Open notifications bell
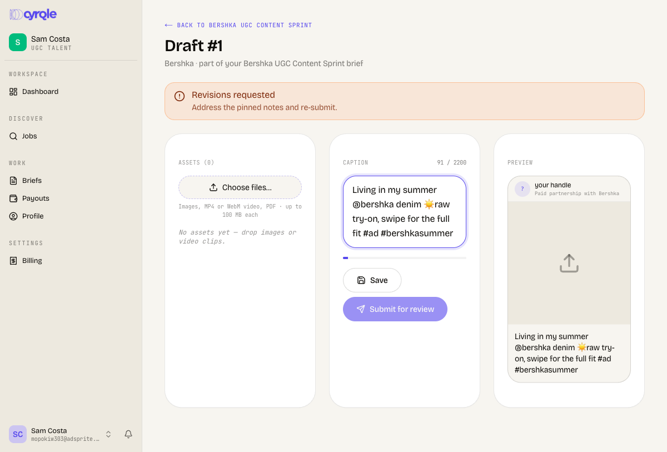 pos(128,434)
